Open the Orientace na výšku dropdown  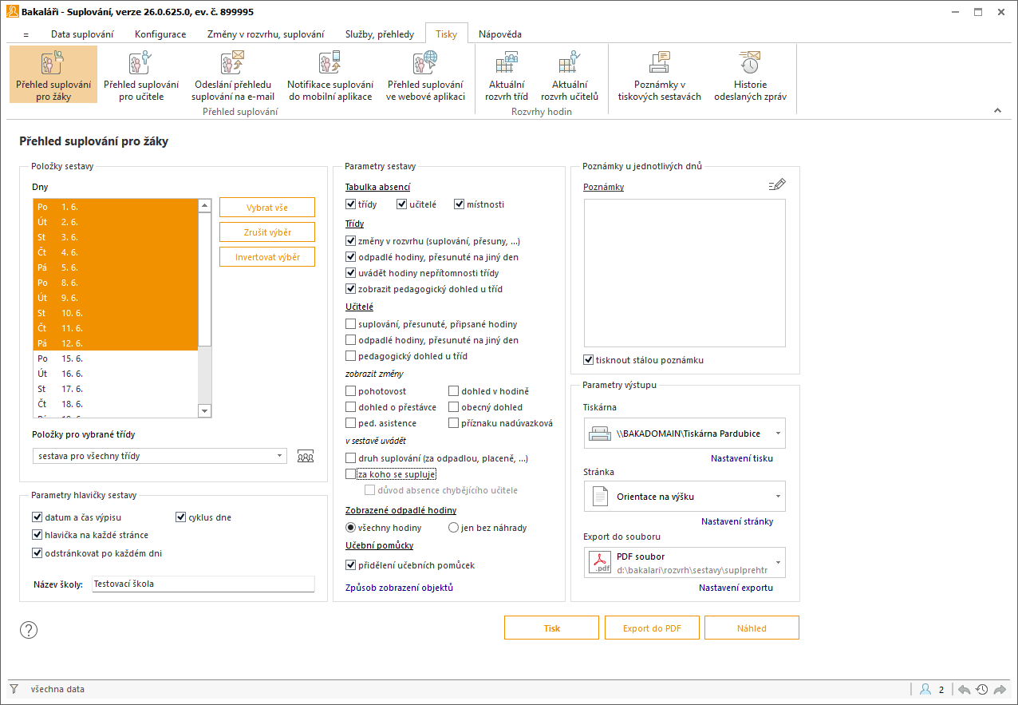pyautogui.click(x=685, y=497)
